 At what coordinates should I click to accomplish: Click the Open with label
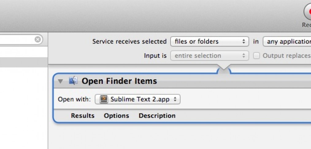pos(74,99)
